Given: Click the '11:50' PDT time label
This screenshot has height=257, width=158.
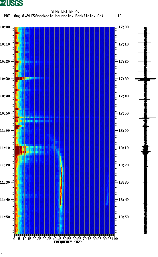Looking at the screenshot, I should pyautogui.click(x=5, y=217).
